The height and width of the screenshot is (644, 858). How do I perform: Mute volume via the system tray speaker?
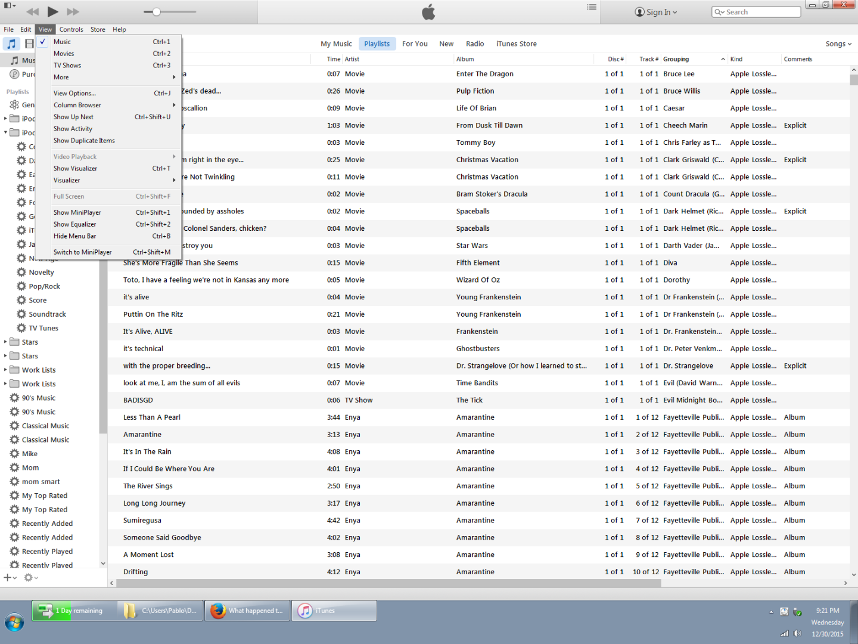[797, 633]
